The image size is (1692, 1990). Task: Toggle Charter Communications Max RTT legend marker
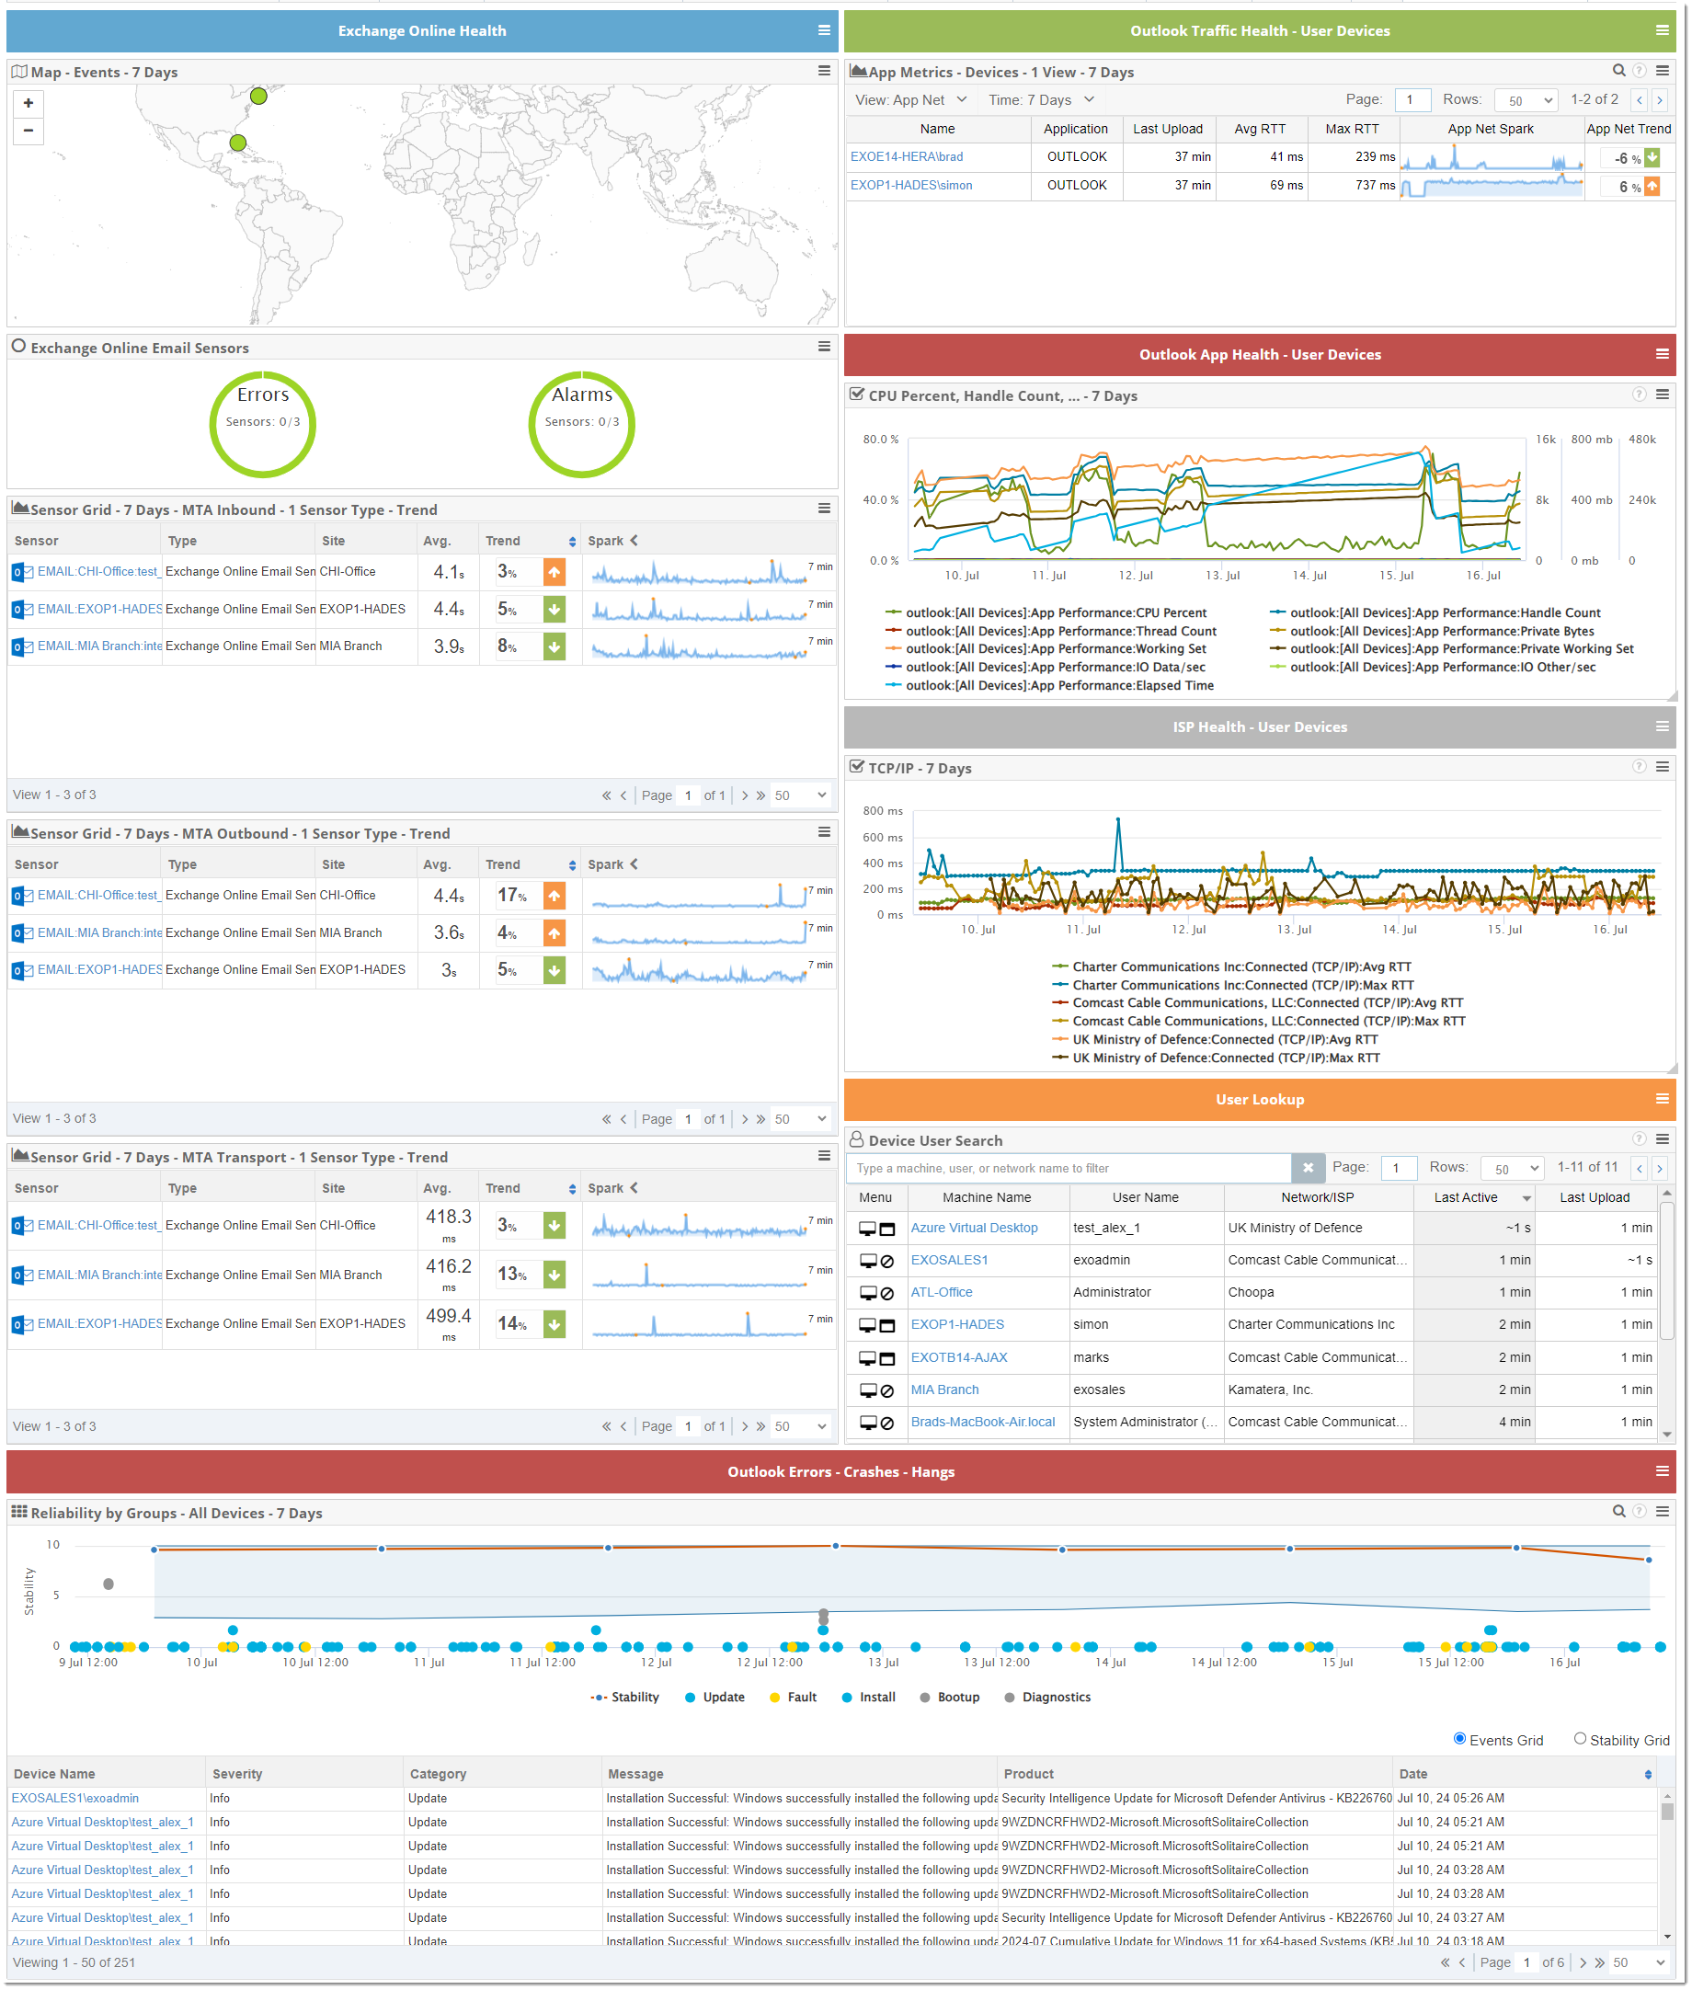1059,985
